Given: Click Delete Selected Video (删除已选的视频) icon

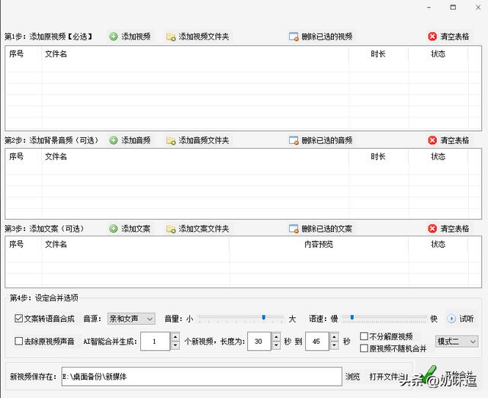Looking at the screenshot, I should [294, 37].
